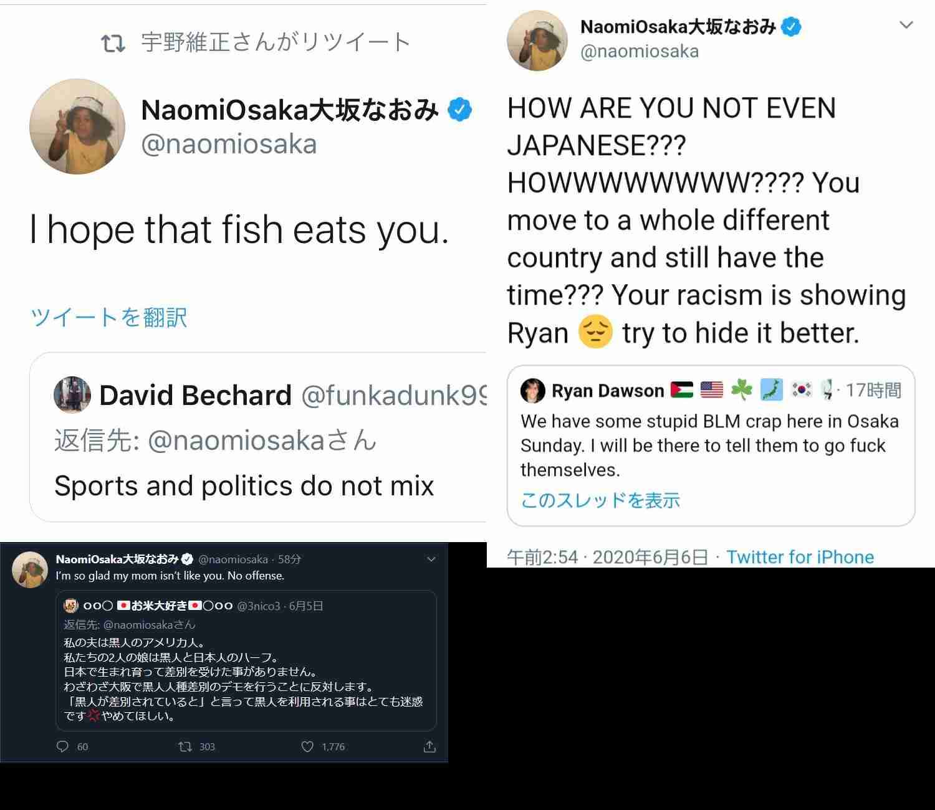Click the 午前2:54 · 2020年6月6日 timestamp
Screen dimensions: 935x810
point(608,557)
